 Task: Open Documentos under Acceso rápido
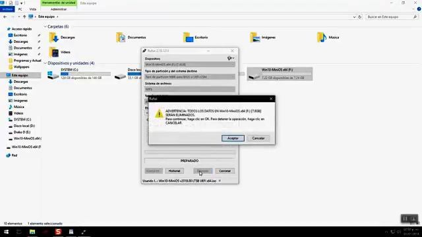coord(22,48)
